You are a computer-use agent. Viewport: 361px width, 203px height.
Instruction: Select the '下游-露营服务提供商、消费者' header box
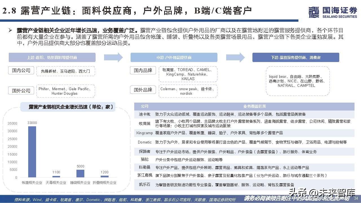click(296, 57)
